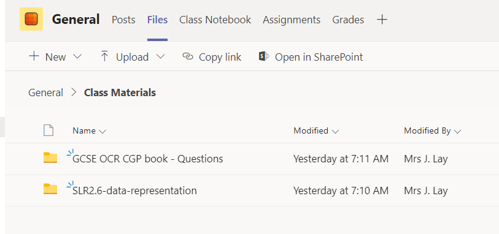This screenshot has height=234, width=499.
Task: Open the Modified column sort dropdown
Action: (x=335, y=132)
